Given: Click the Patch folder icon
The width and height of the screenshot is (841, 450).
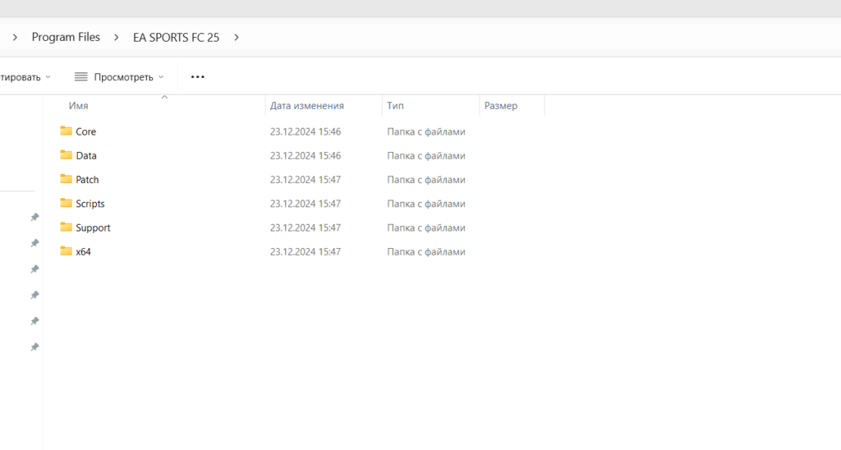Looking at the screenshot, I should pyautogui.click(x=67, y=179).
